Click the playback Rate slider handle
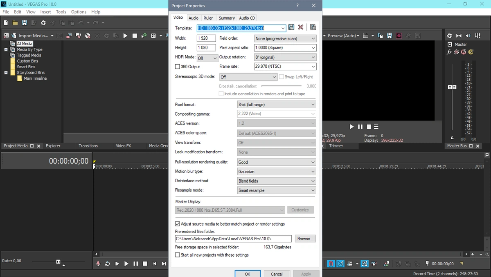Viewport: 491px width, 277px height. click(x=59, y=261)
